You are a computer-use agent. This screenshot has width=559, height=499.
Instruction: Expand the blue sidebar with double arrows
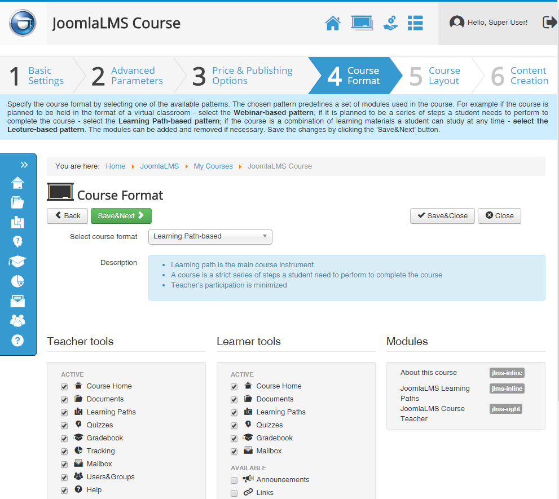pos(24,165)
